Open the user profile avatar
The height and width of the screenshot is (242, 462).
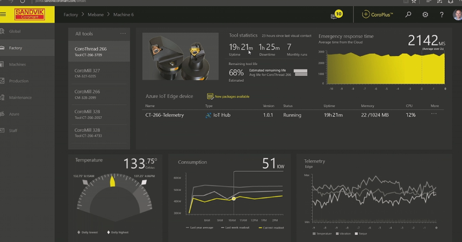pyautogui.click(x=457, y=15)
